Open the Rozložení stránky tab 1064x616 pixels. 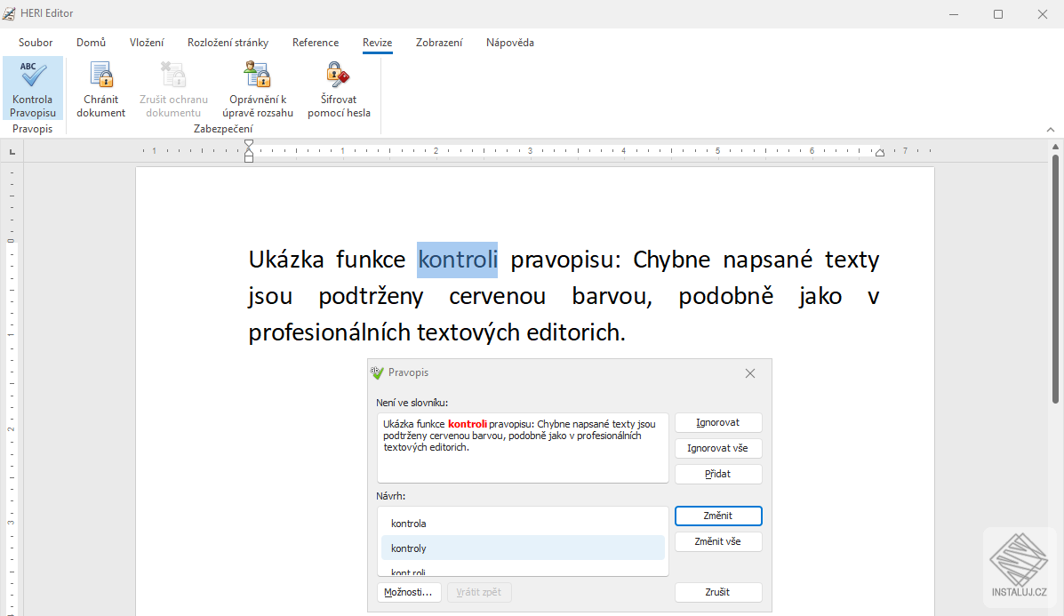tap(228, 42)
